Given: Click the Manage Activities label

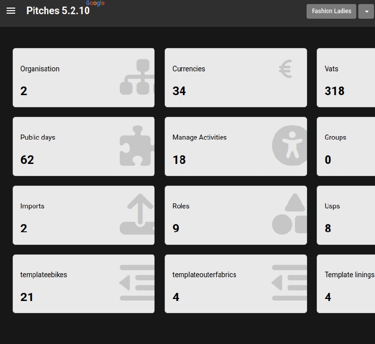Looking at the screenshot, I should 199,138.
